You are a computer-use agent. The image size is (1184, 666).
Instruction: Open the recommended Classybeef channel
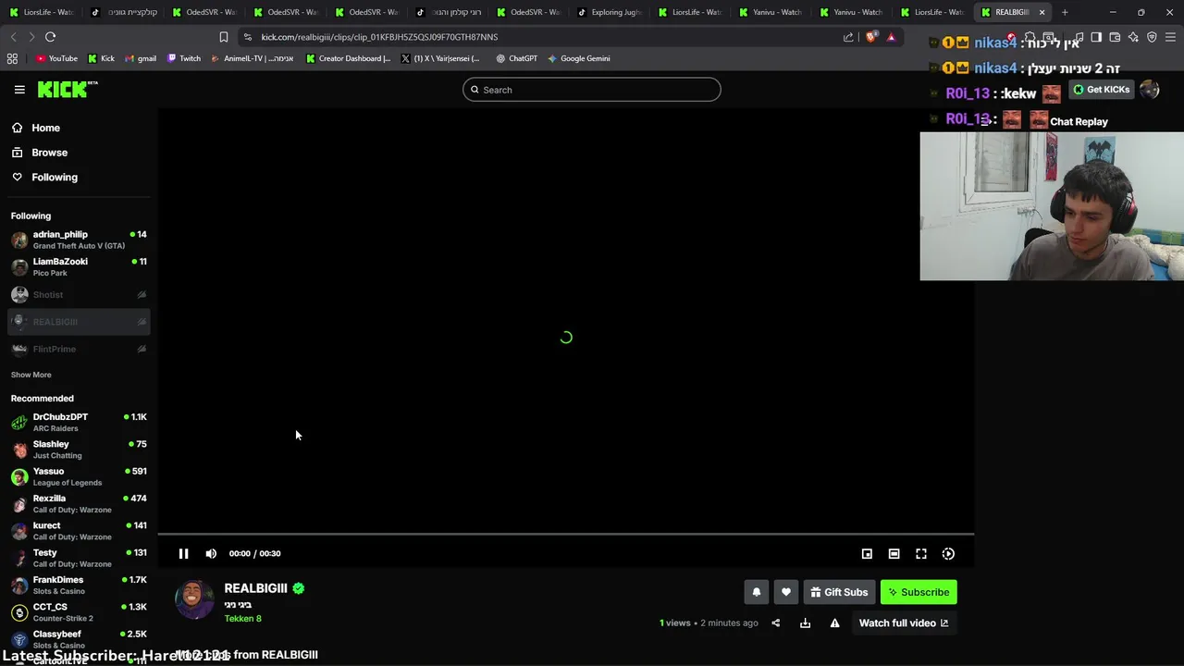[x=80, y=639]
